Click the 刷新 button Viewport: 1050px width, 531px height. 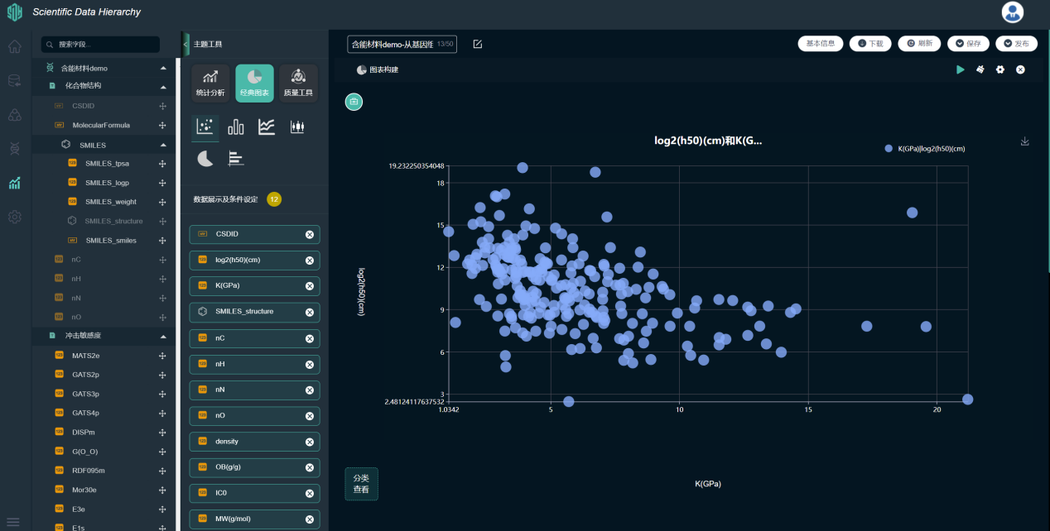(x=919, y=44)
